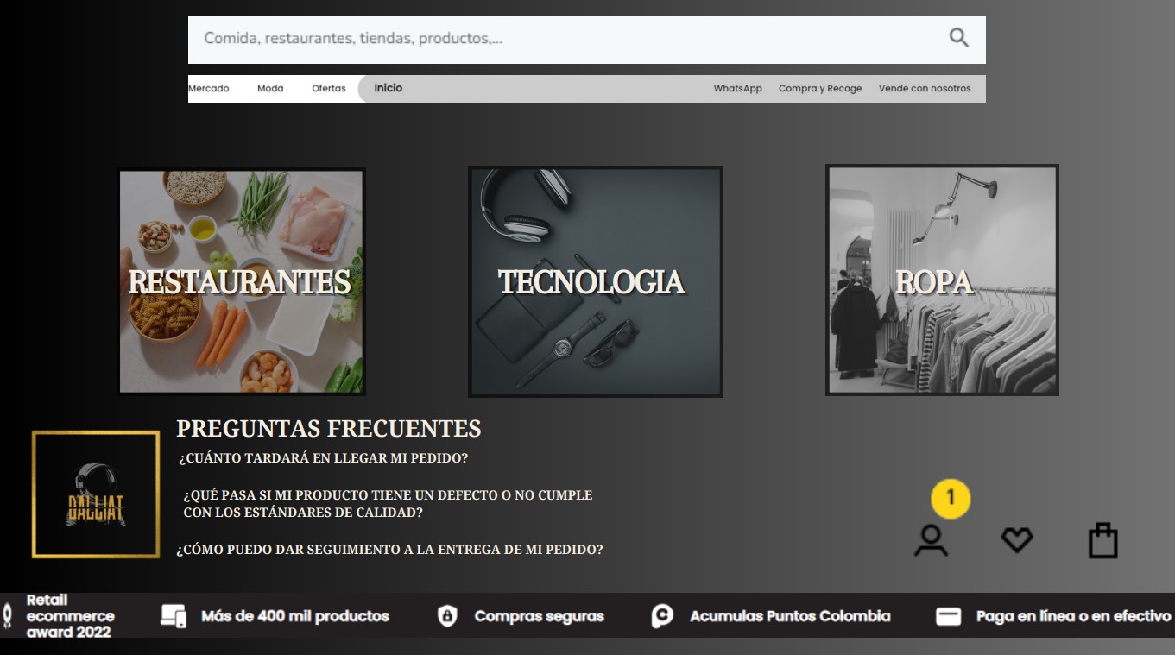Click the yellow notification badge
Image resolution: width=1175 pixels, height=655 pixels.
point(951,499)
